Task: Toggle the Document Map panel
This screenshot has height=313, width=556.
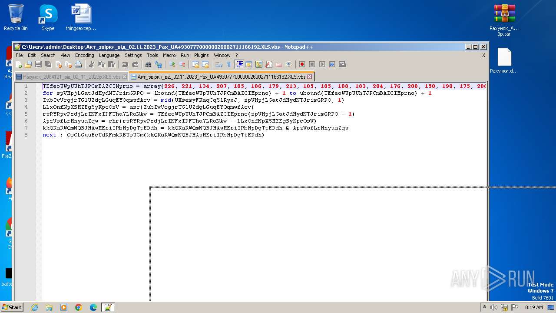Action: pyautogui.click(x=259, y=64)
